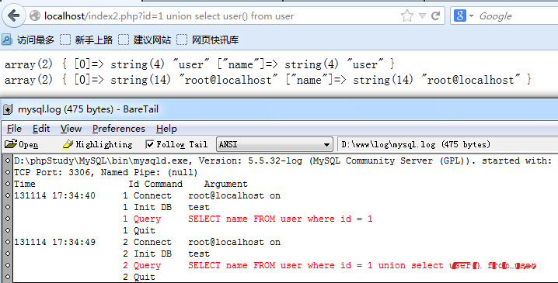This screenshot has width=558, height=283.
Task: Click the array(2) "root@localhost" output line
Action: click(268, 80)
